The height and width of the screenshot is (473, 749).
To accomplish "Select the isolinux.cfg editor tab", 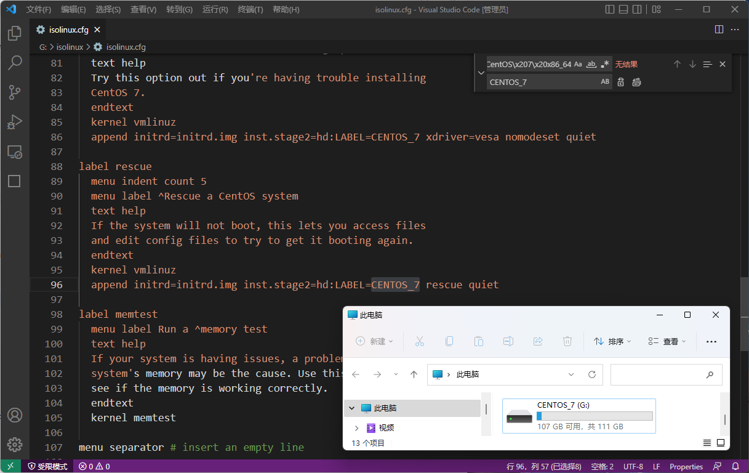I will [68, 30].
